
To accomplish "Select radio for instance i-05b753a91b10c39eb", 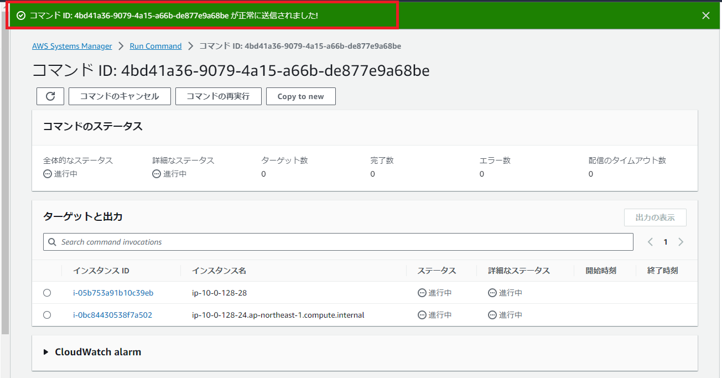I will click(47, 293).
